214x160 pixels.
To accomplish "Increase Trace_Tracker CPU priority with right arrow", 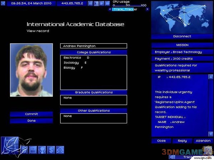I will tap(147, 9).
